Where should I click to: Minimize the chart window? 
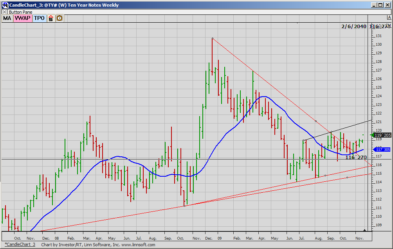tap(374, 5)
